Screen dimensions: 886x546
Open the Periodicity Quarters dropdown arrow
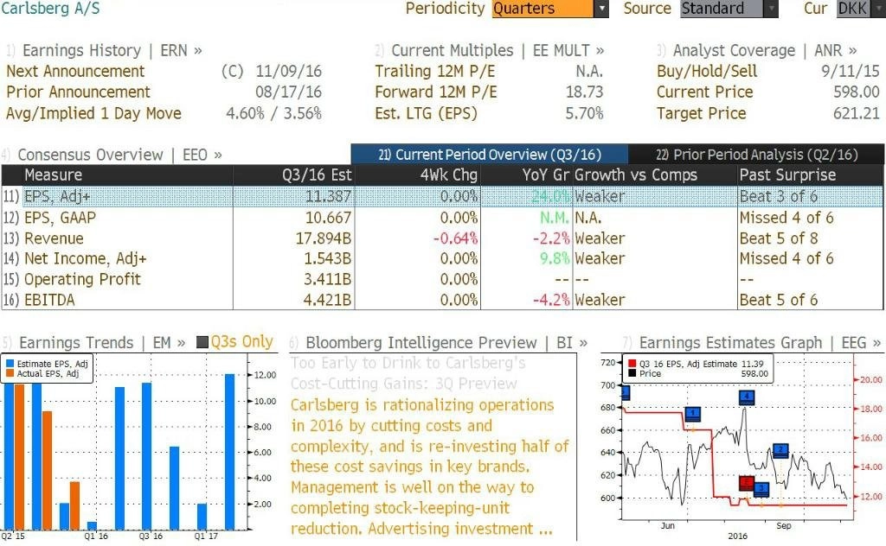(x=601, y=9)
